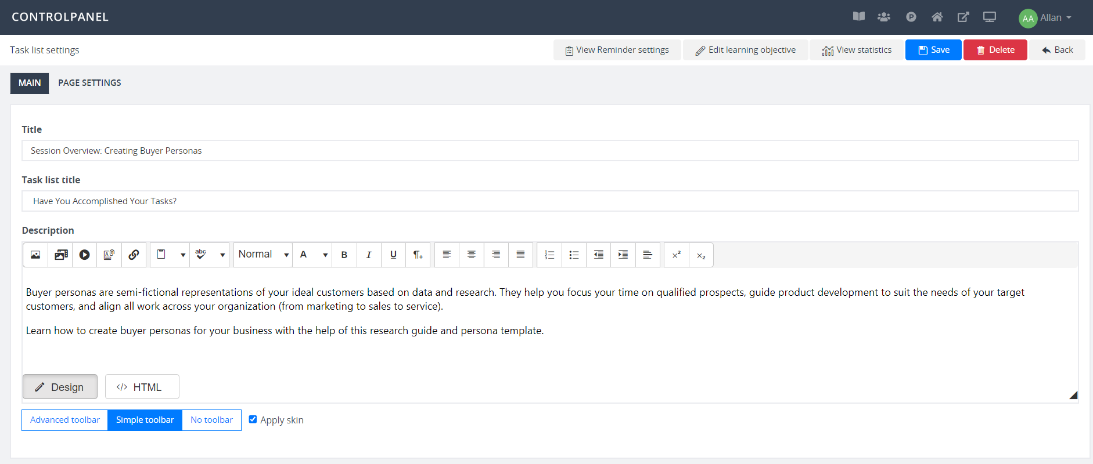Open the Normal paragraph style dropdown
1093x464 pixels.
pos(263,255)
